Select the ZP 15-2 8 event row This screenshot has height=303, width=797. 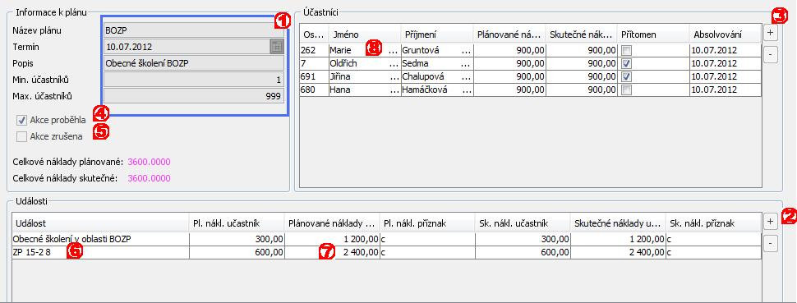pos(386,253)
